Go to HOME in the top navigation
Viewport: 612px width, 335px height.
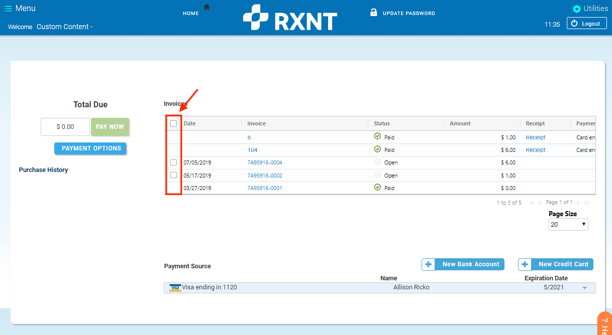(191, 14)
